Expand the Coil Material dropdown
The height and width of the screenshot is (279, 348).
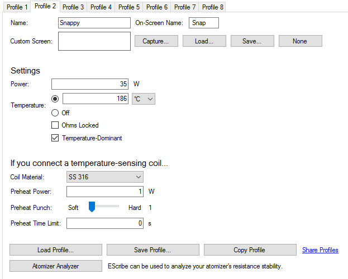[x=105, y=177]
